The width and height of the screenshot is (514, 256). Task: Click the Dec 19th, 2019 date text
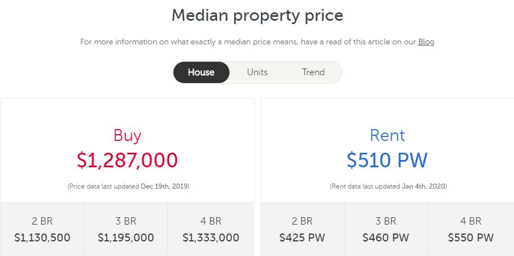tap(164, 186)
